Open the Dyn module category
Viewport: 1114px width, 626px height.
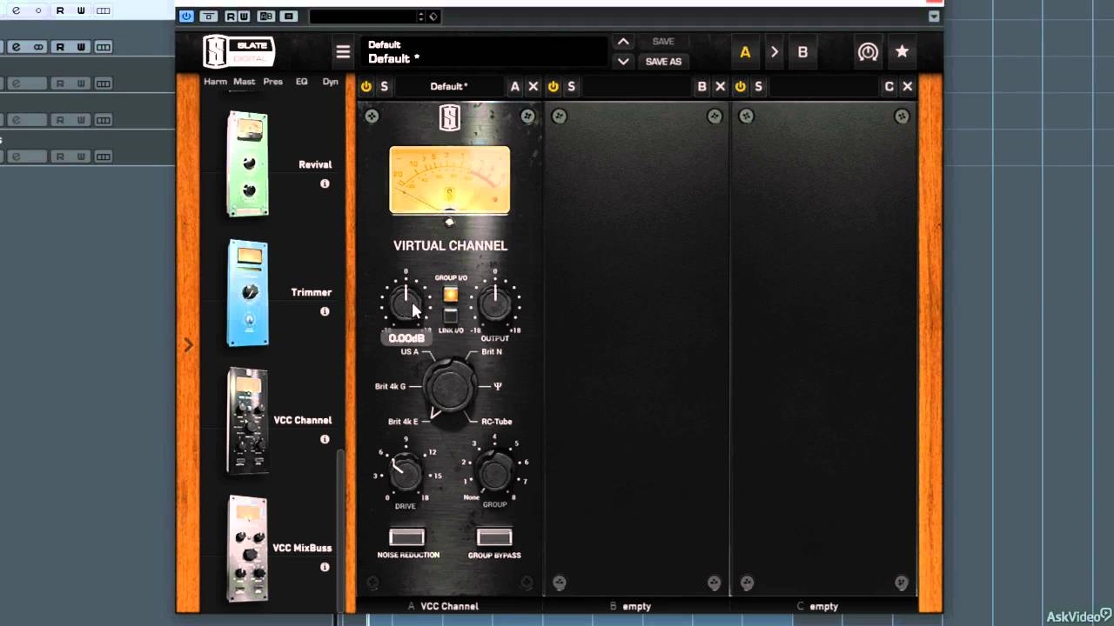(x=331, y=82)
